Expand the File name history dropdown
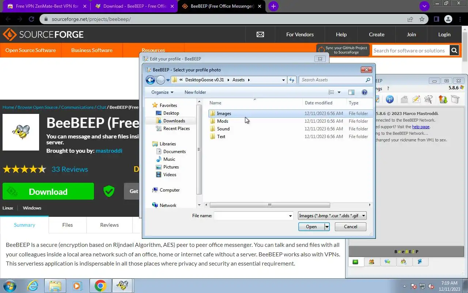 (290, 216)
